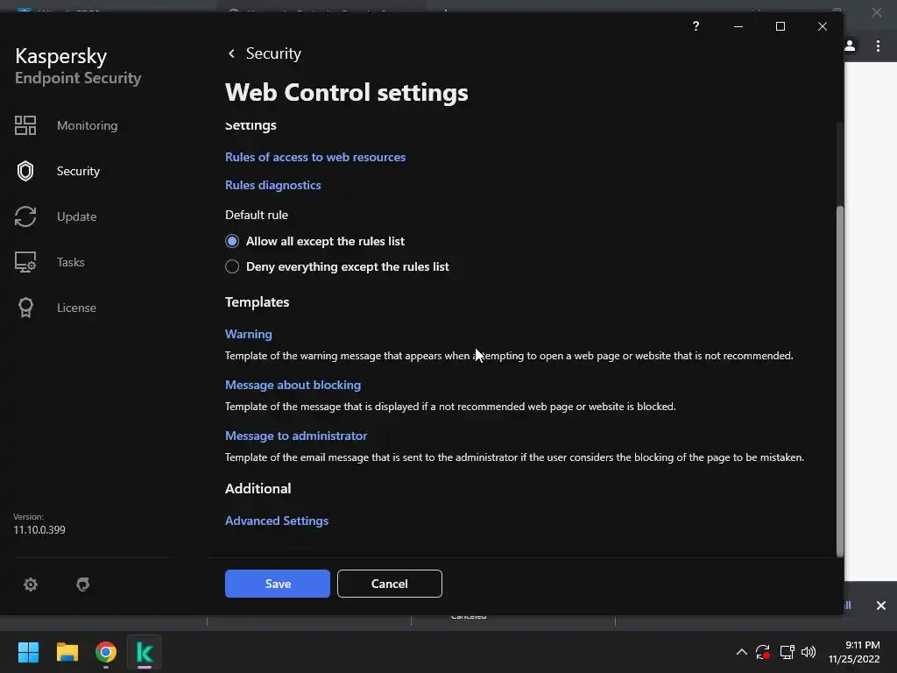Show hidden system tray icons
This screenshot has height=673, width=897.
point(741,652)
